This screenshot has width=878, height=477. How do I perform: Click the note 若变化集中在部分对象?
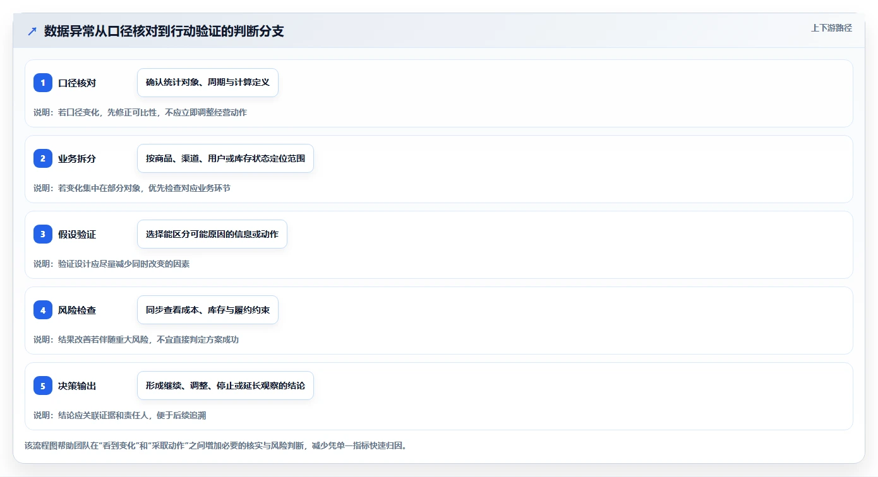(x=132, y=188)
